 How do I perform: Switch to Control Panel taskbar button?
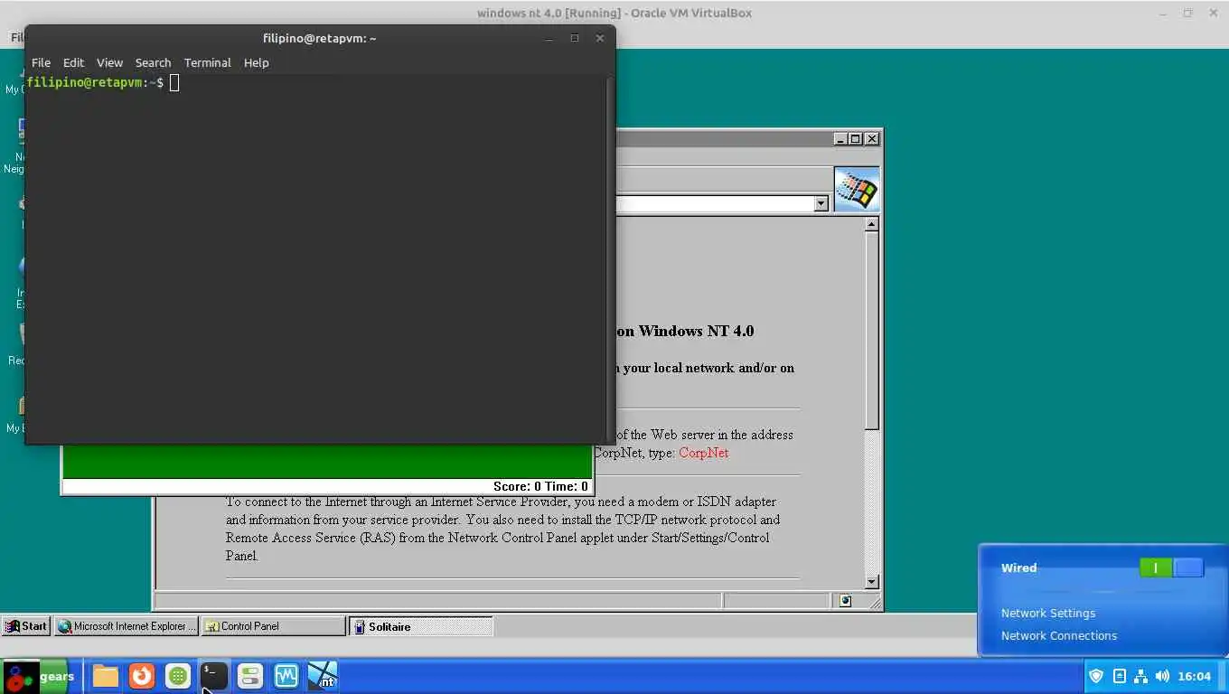pyautogui.click(x=274, y=626)
